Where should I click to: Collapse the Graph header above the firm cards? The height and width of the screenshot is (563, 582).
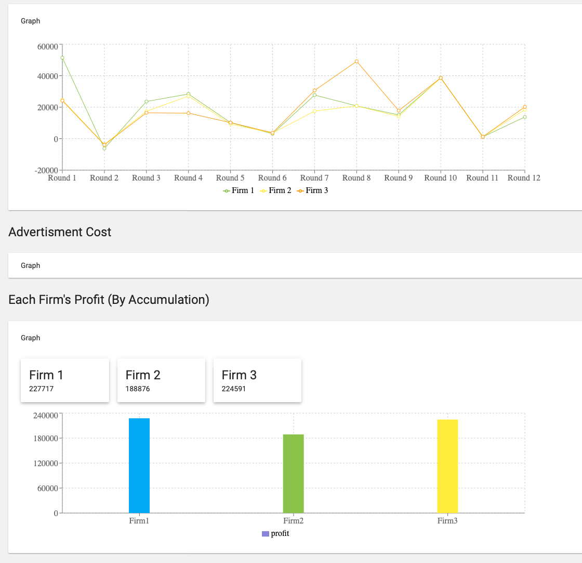(31, 338)
